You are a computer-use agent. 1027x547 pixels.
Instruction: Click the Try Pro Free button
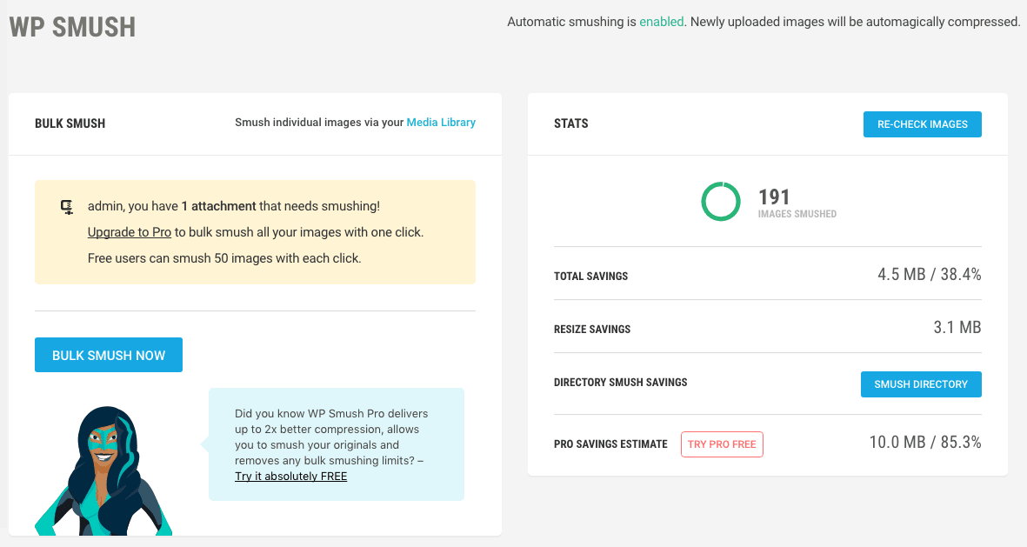point(722,444)
